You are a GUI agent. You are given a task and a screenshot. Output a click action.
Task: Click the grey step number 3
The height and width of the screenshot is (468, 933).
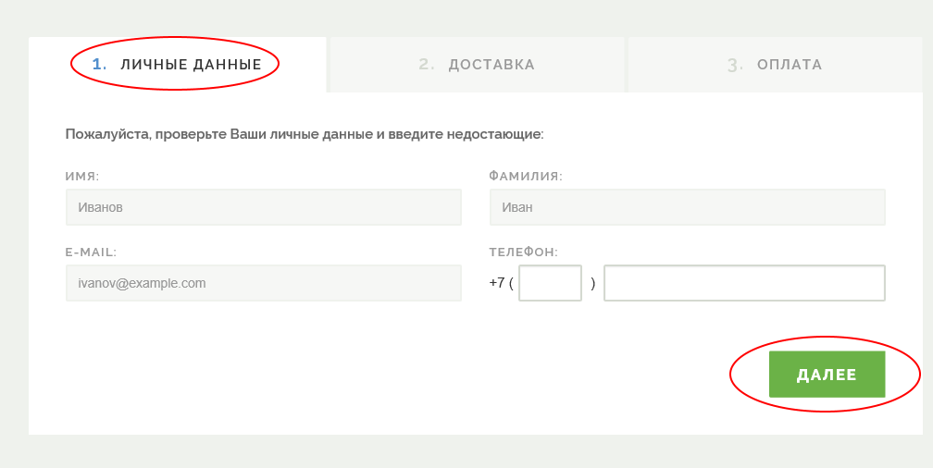pos(735,65)
